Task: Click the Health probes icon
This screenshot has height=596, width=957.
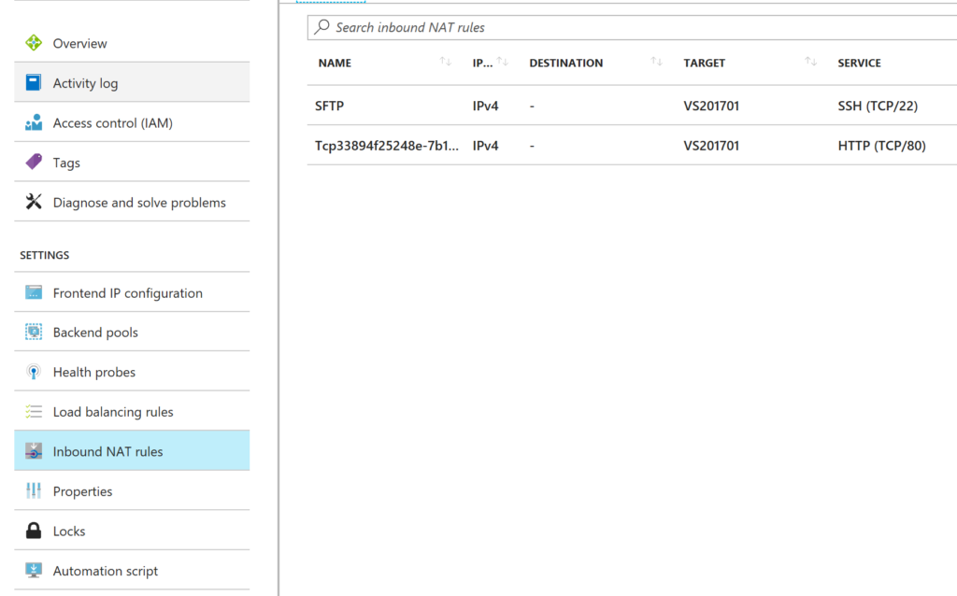Action: [31, 371]
